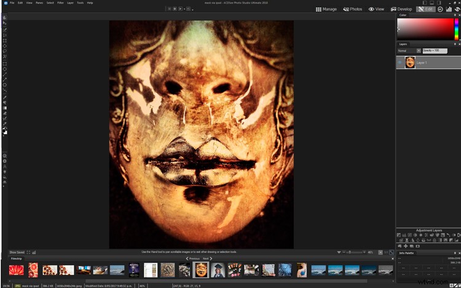Image resolution: width=461 pixels, height=288 pixels.
Task: Open the Dashboard statistics chart icon
Action: (449, 9)
